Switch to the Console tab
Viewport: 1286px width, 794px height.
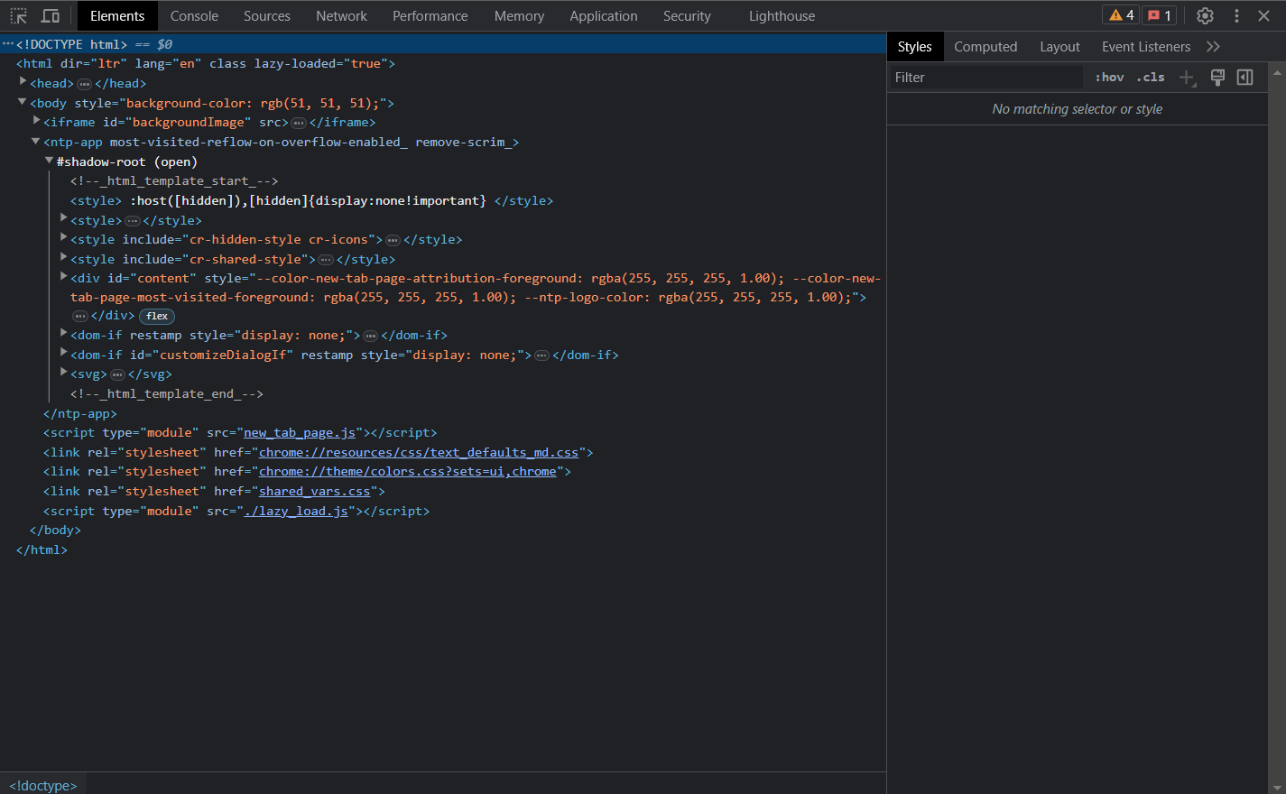[194, 16]
